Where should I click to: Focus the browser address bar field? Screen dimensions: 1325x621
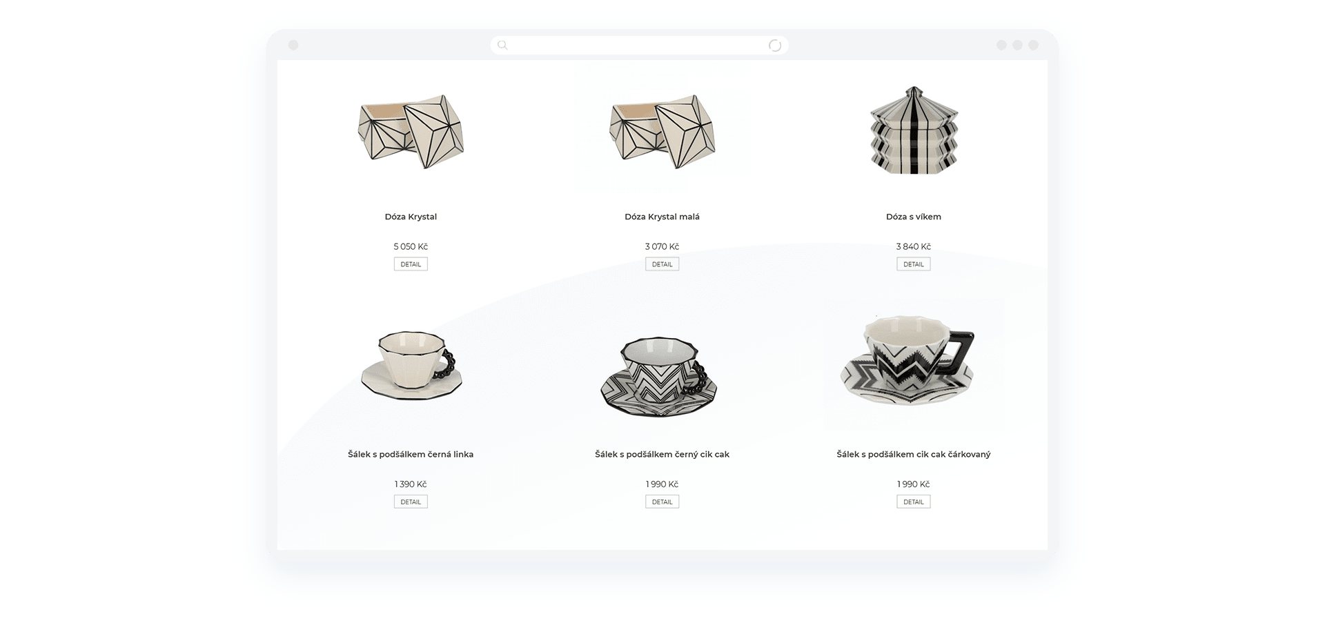[639, 46]
